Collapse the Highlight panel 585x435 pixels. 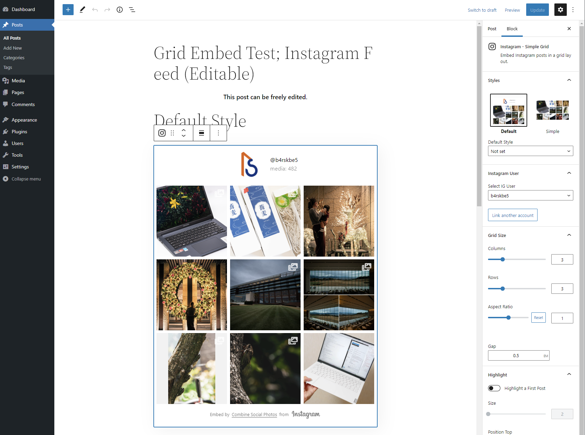pyautogui.click(x=569, y=374)
